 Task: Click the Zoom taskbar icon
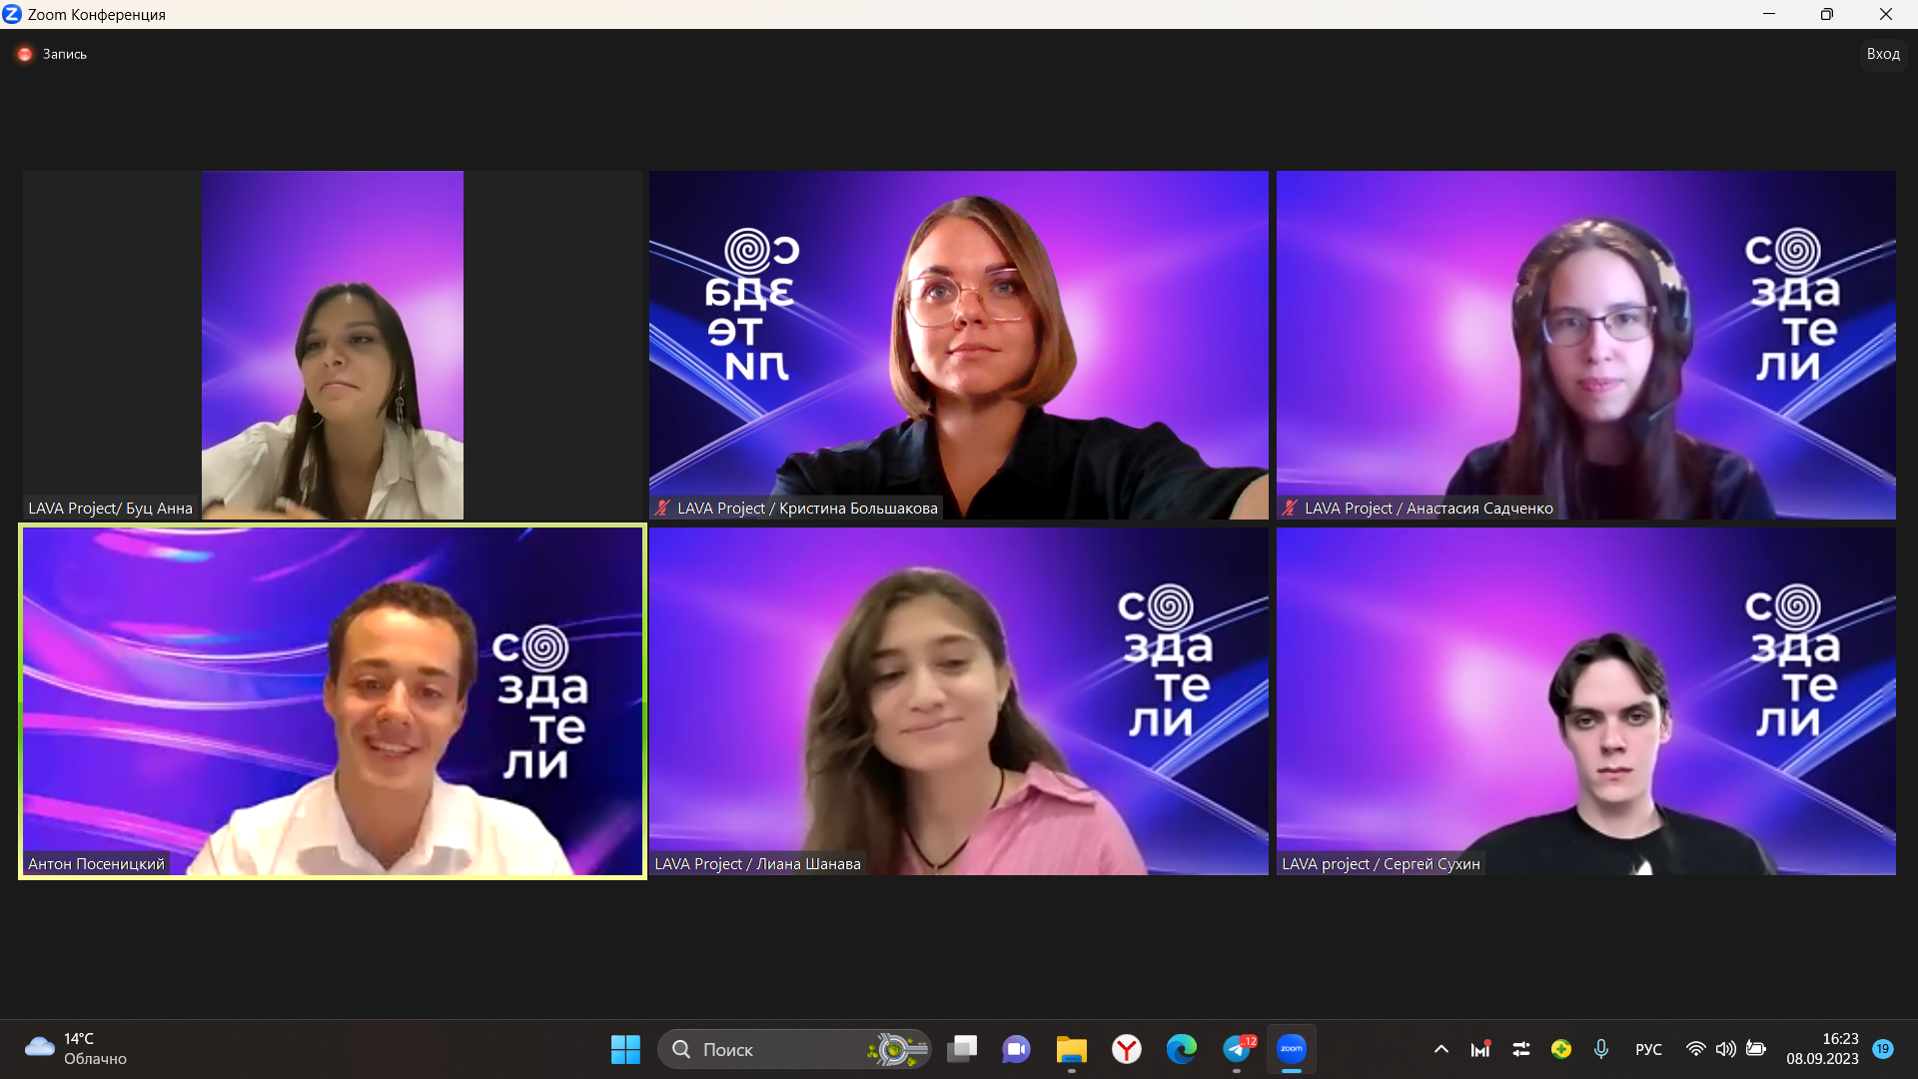1291,1049
